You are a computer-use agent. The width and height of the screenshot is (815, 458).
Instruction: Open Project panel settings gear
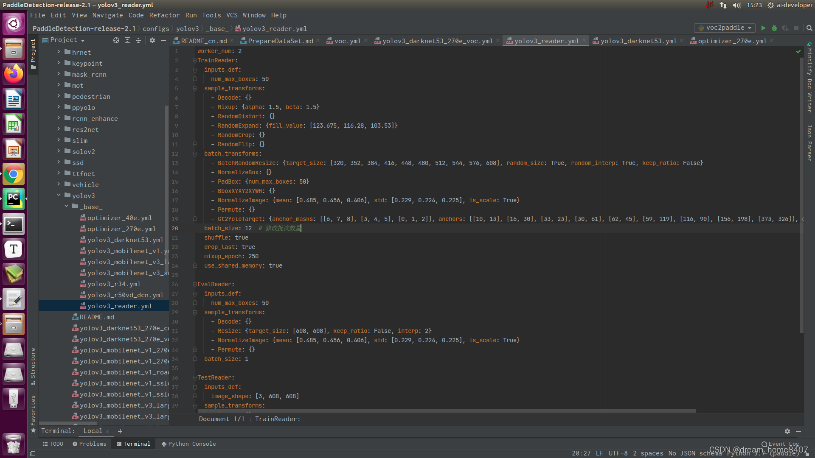[x=152, y=40]
